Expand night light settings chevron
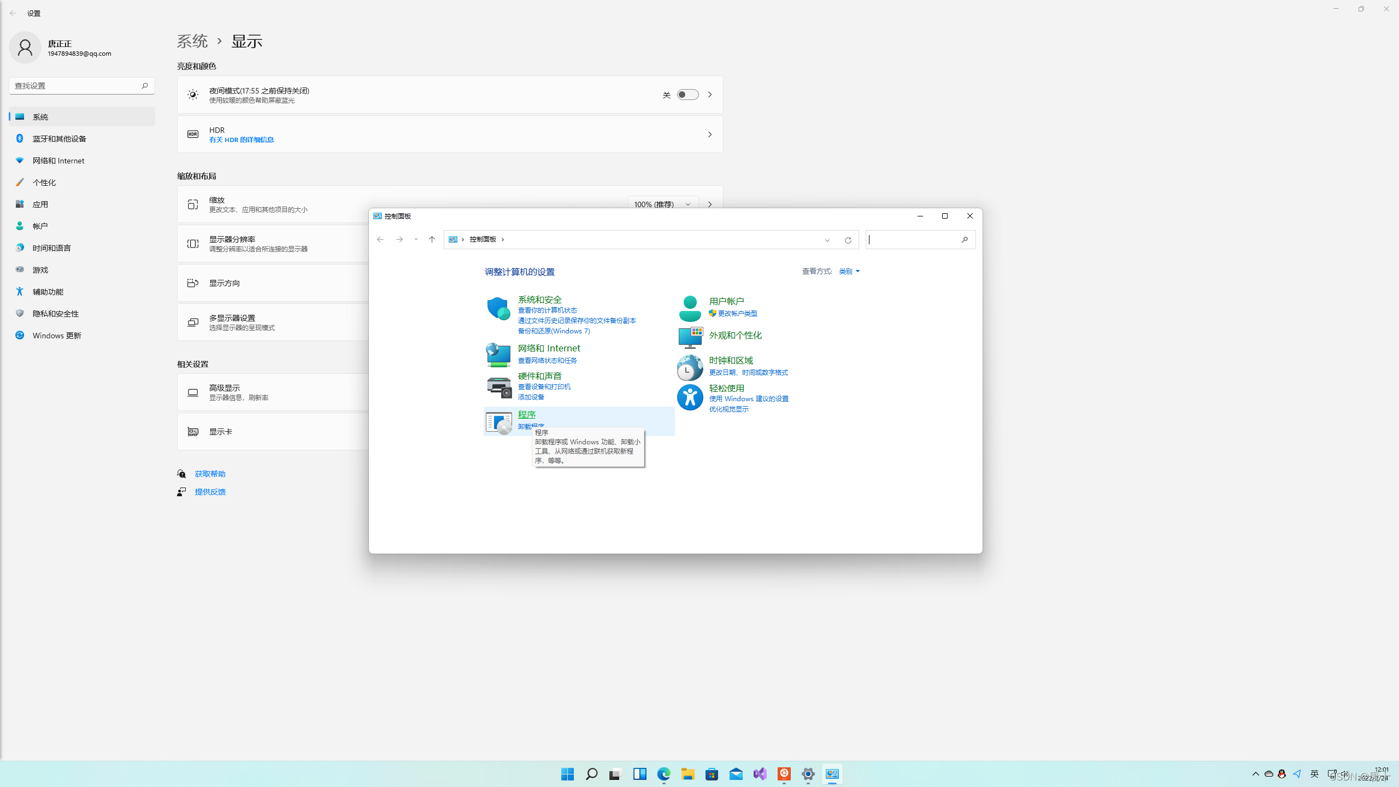The image size is (1399, 787). 710,95
